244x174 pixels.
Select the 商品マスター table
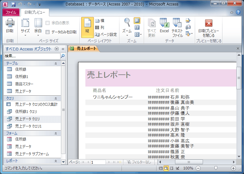click(32, 84)
